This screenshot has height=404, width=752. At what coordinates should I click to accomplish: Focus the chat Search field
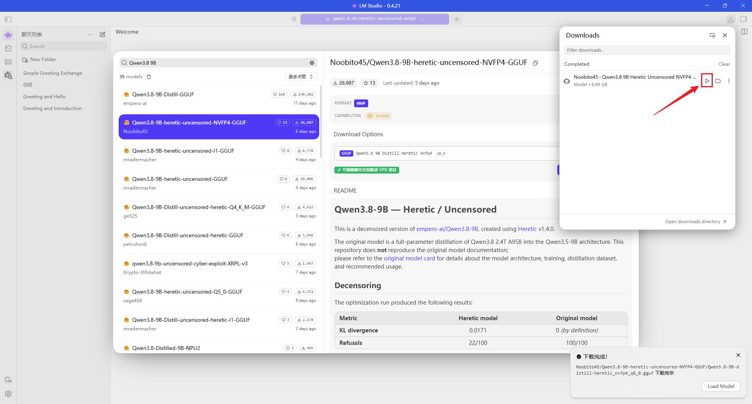pos(64,46)
